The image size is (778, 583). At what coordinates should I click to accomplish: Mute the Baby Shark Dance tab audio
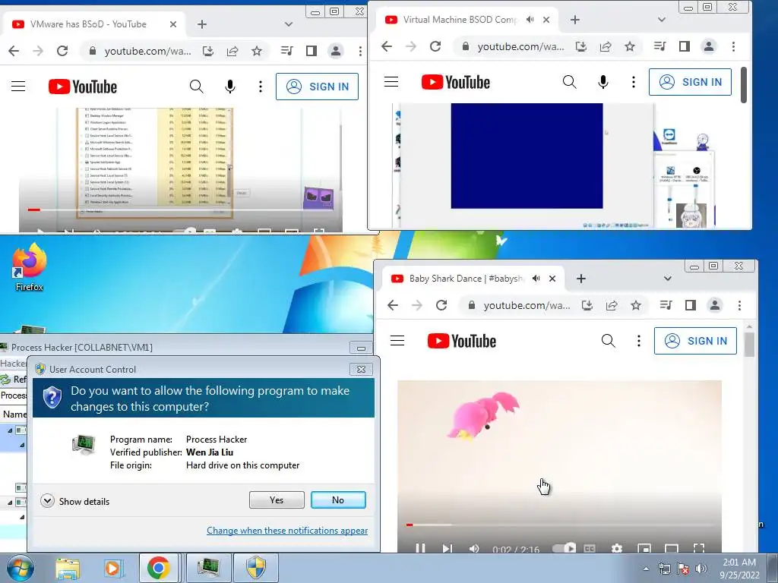[536, 279]
